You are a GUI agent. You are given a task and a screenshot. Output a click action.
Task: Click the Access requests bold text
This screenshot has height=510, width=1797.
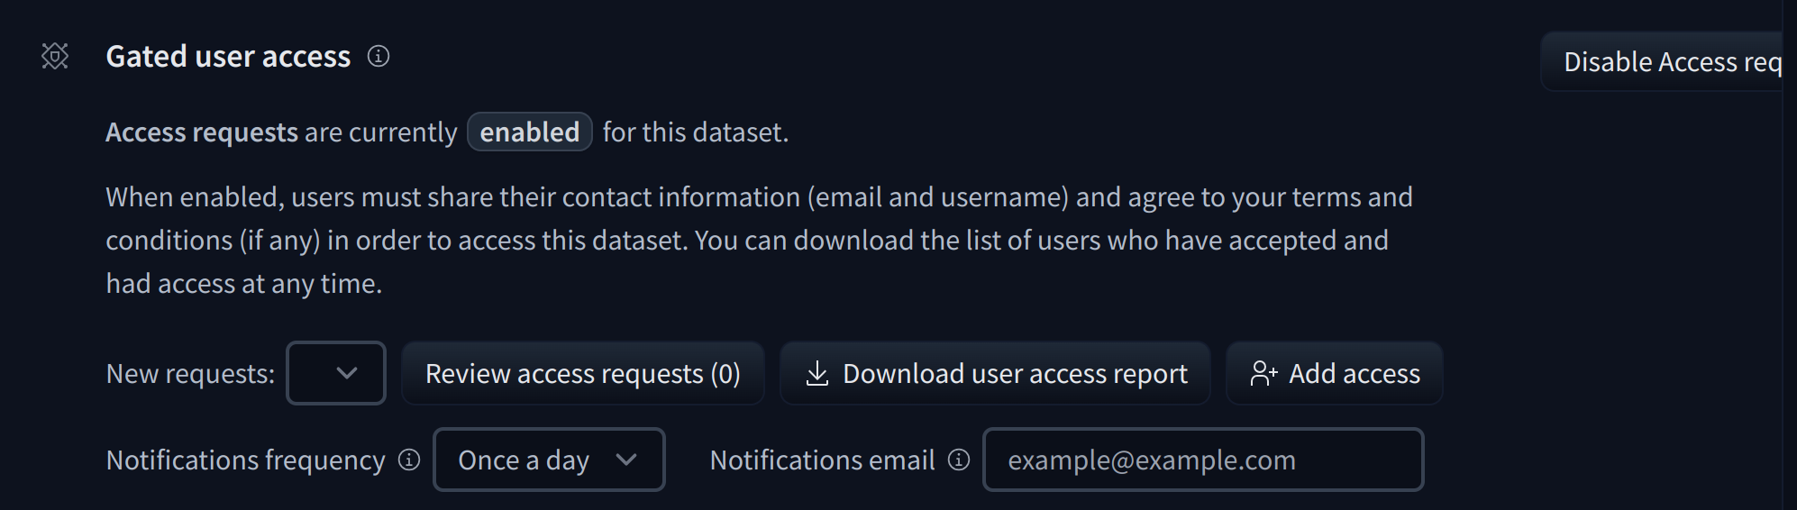click(x=202, y=132)
